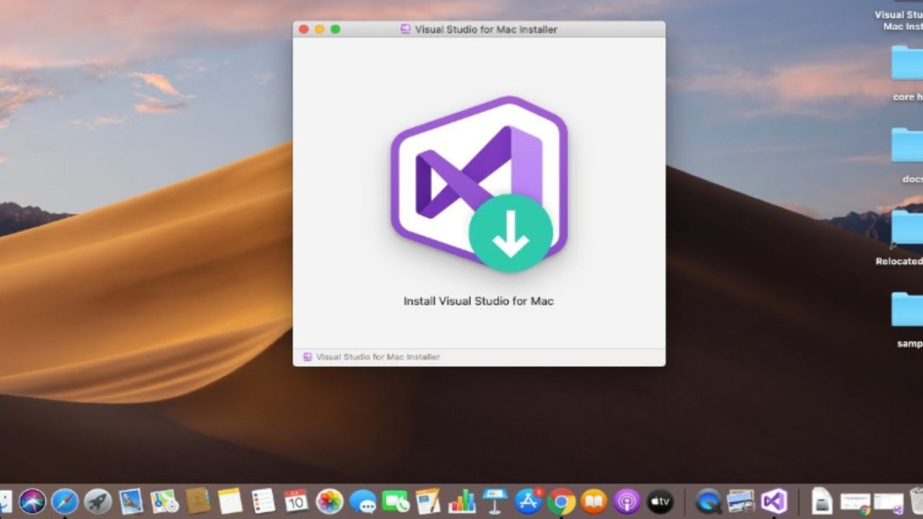Open Siri from the dock
The width and height of the screenshot is (923, 519).
pos(32,500)
